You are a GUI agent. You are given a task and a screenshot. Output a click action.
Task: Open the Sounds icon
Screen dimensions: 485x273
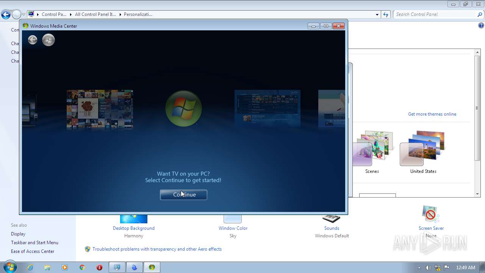tap(332, 219)
